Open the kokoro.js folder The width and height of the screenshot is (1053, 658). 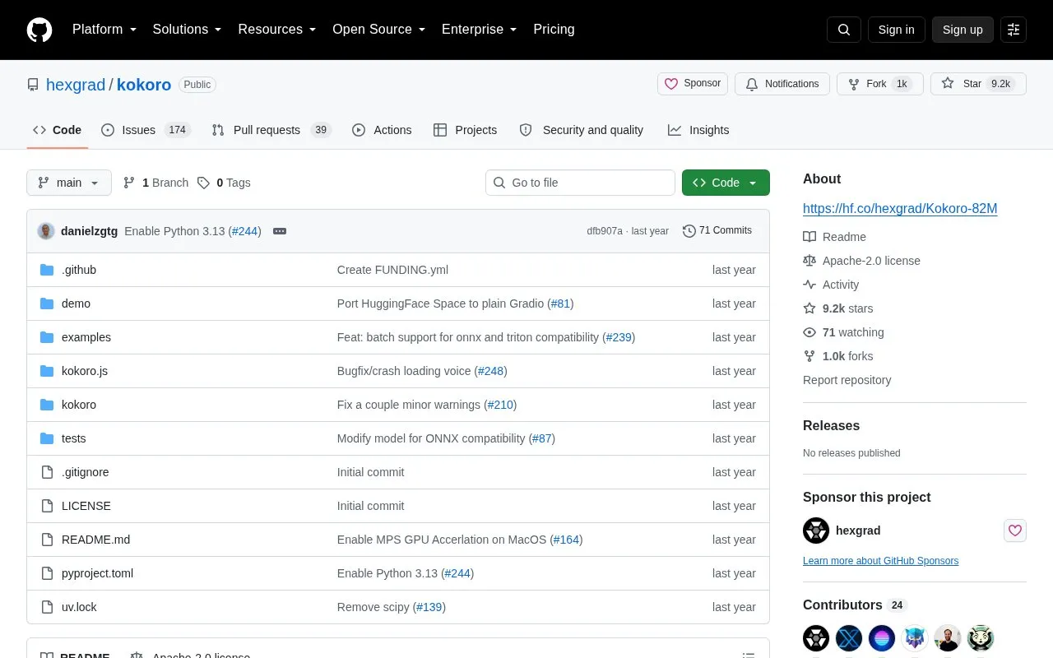coord(85,371)
